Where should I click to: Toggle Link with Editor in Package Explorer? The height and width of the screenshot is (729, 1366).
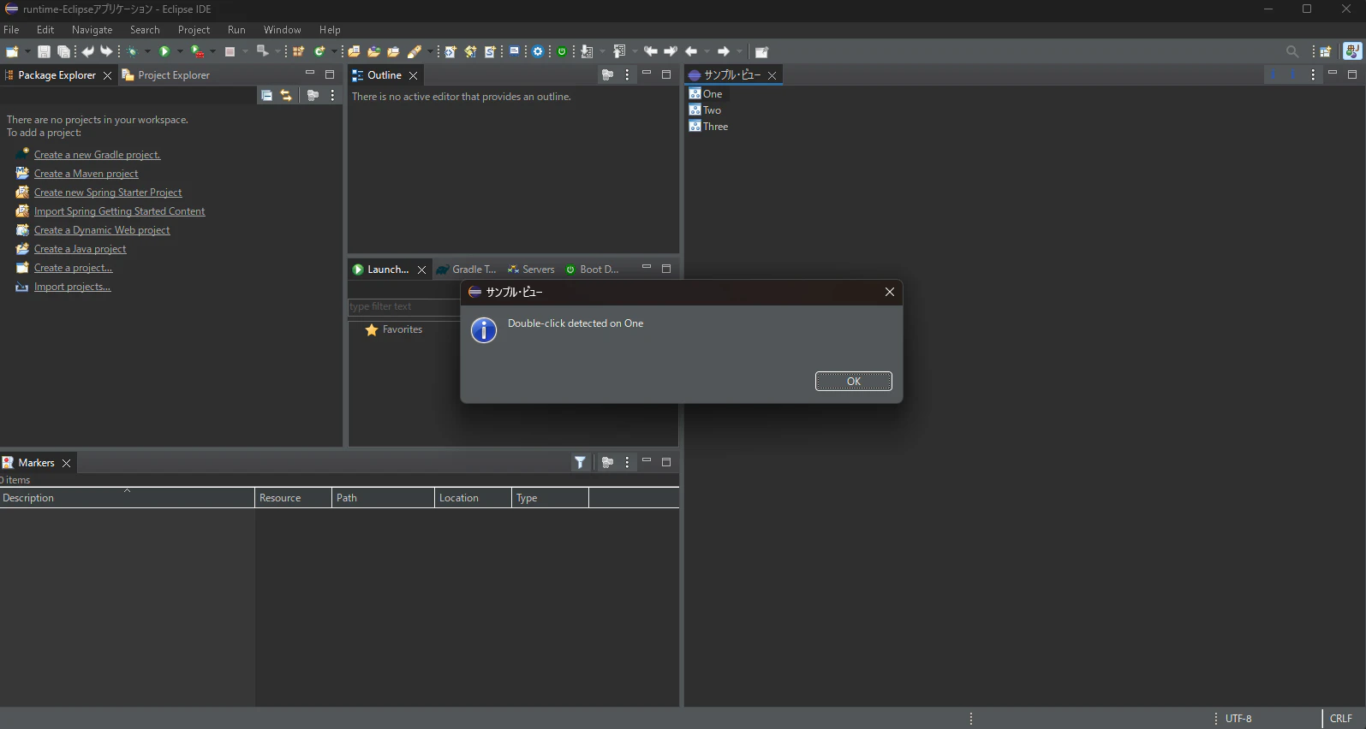[286, 96]
